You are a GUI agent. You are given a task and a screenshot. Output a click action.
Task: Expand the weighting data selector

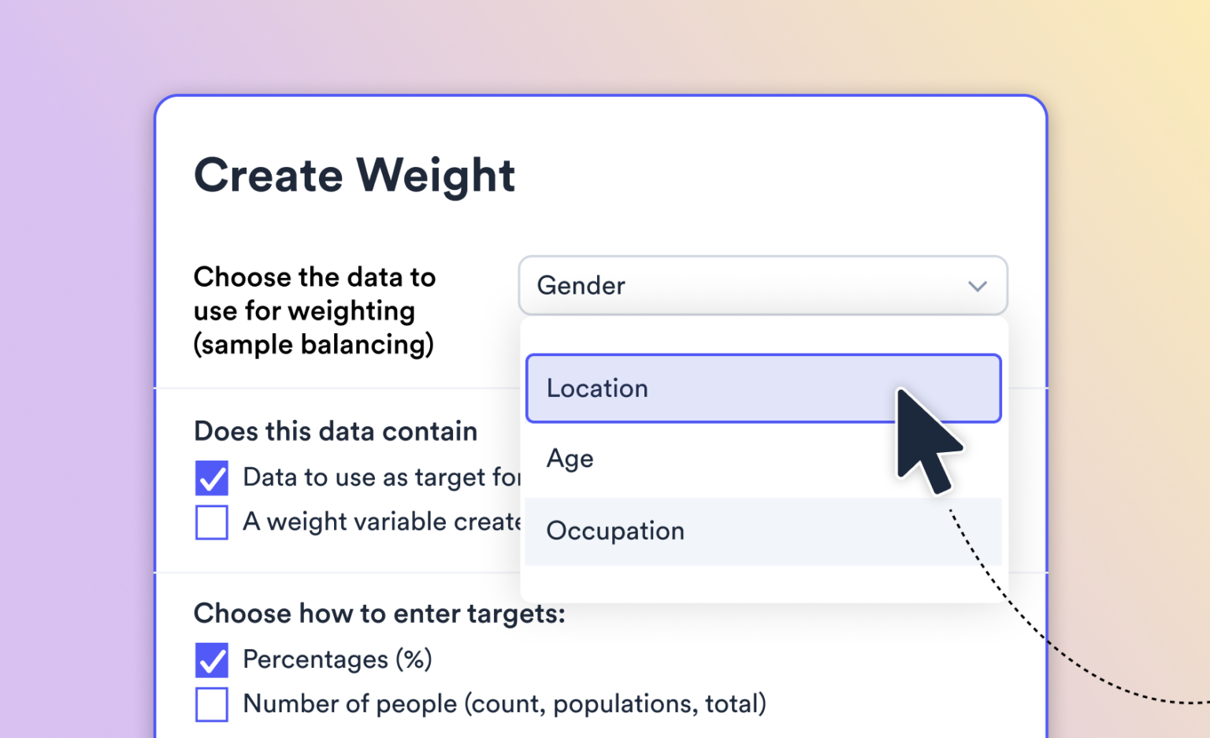(763, 286)
